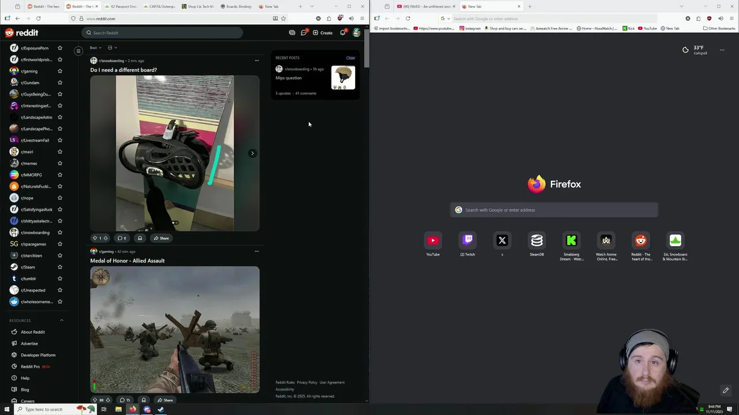The height and width of the screenshot is (415, 739).
Task: Open the Kick bookmark in right window
Action: pyautogui.click(x=629, y=28)
